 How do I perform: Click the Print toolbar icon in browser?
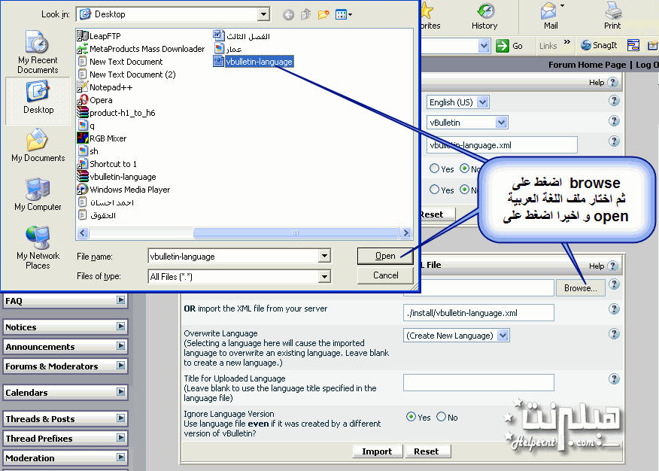pyautogui.click(x=612, y=17)
